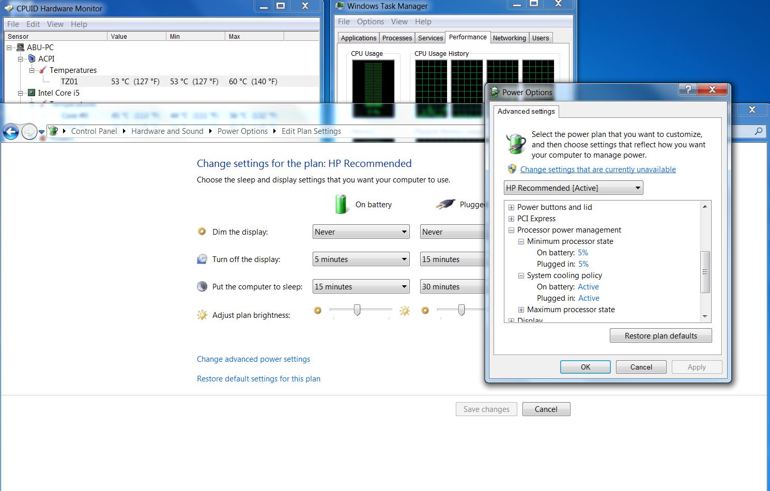Click the plugged-in brightness slider handle

[461, 310]
